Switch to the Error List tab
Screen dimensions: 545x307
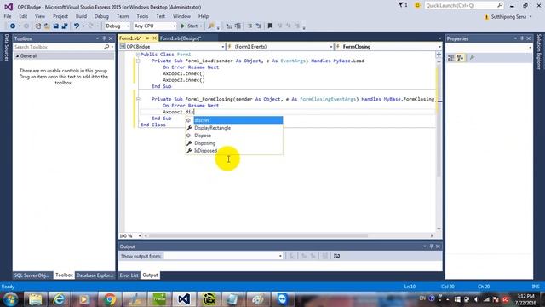pyautogui.click(x=129, y=275)
